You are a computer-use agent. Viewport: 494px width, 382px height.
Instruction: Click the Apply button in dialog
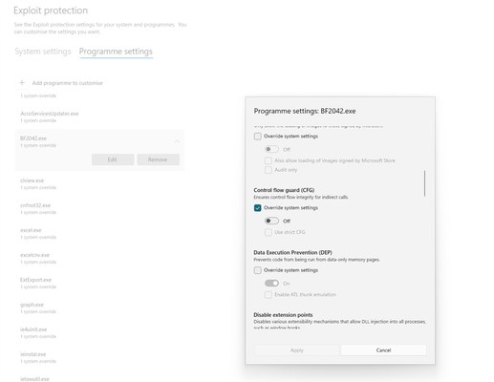pyautogui.click(x=297, y=350)
